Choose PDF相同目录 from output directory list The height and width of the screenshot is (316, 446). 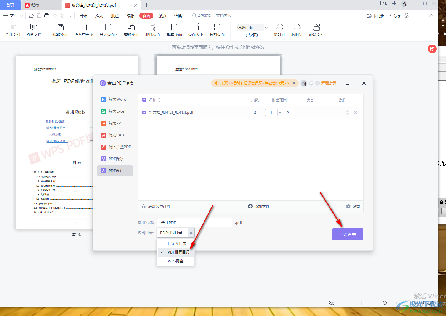click(176, 252)
